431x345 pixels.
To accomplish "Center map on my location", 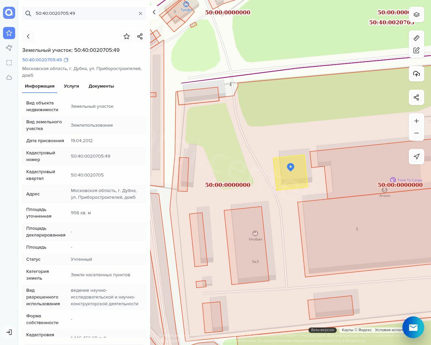I will pyautogui.click(x=416, y=157).
